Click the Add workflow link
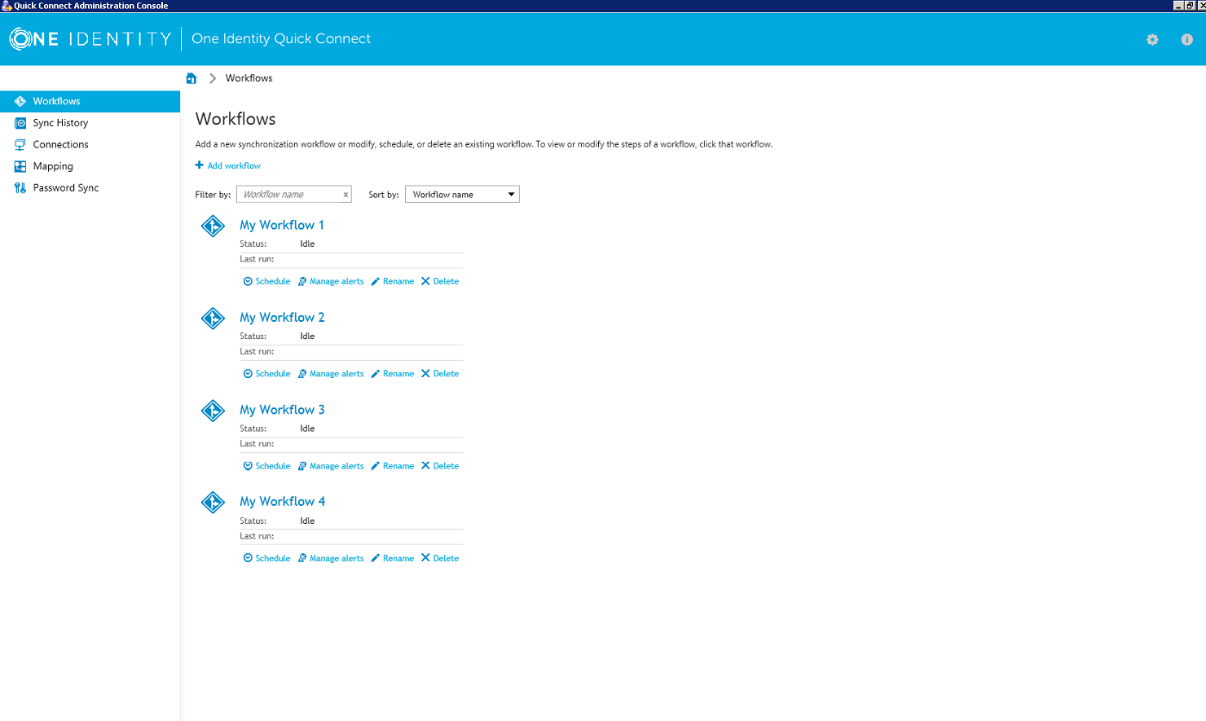Screen dimensions: 1206x721 coord(234,165)
